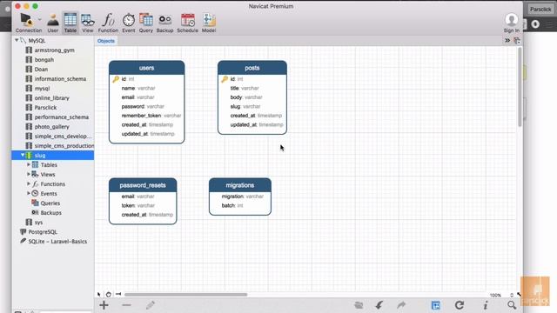The image size is (557, 313).
Task: Click the back arrow icon in bottom bar
Action: click(379, 305)
